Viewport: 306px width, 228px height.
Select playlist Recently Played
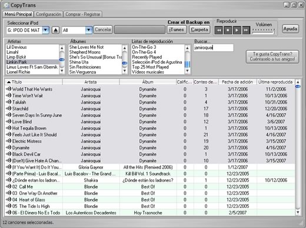(x=158, y=57)
